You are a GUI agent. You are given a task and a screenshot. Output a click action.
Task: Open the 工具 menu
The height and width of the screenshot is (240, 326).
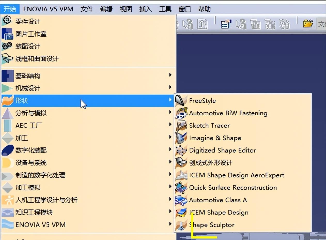point(165,9)
